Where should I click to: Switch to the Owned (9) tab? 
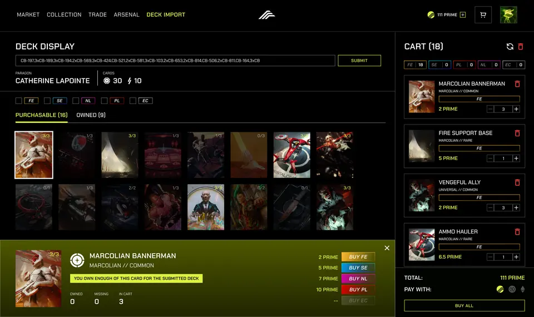click(x=91, y=115)
